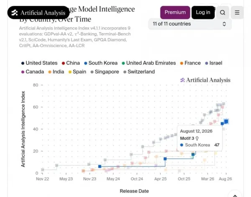Screen dimensions: 251x197
Task: Toggle the United States legend item
Action: tap(39, 63)
